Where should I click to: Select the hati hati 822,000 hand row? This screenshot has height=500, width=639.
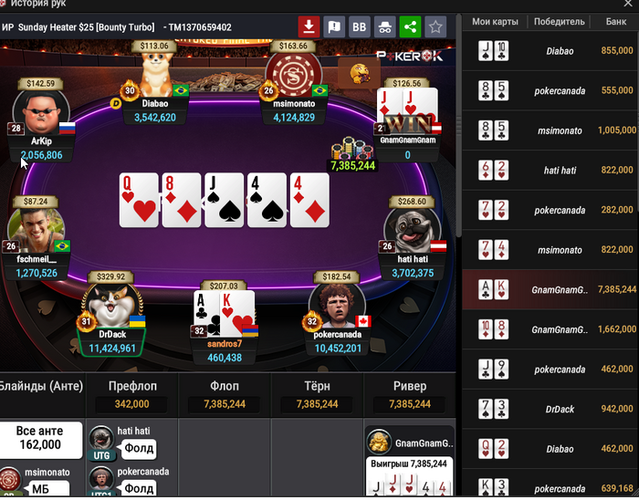550,171
